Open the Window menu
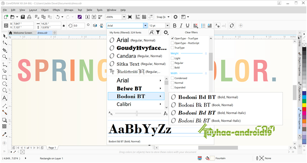Screen dimensions: 307x163 click(112, 10)
